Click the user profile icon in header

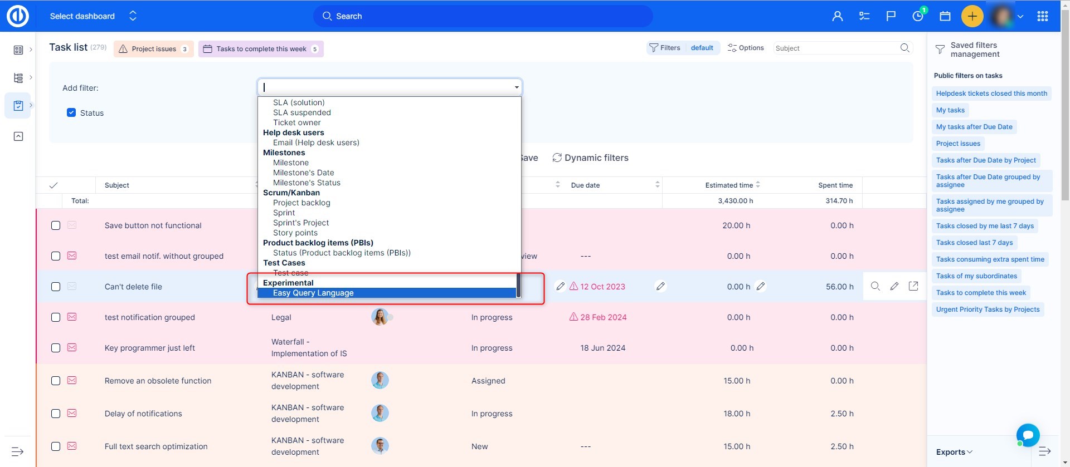pyautogui.click(x=837, y=16)
